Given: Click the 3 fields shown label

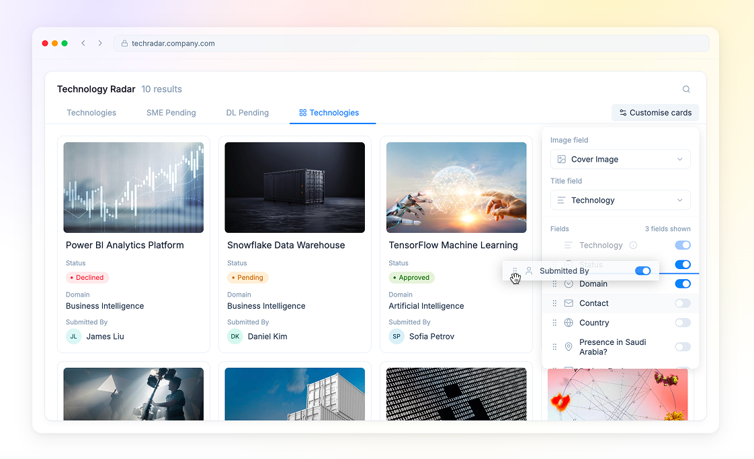Looking at the screenshot, I should (x=668, y=229).
